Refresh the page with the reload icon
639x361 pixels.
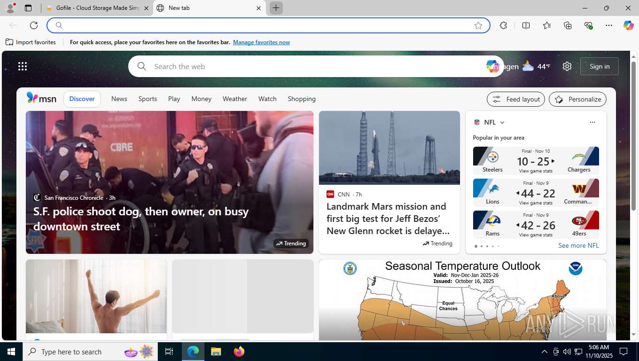(x=34, y=25)
